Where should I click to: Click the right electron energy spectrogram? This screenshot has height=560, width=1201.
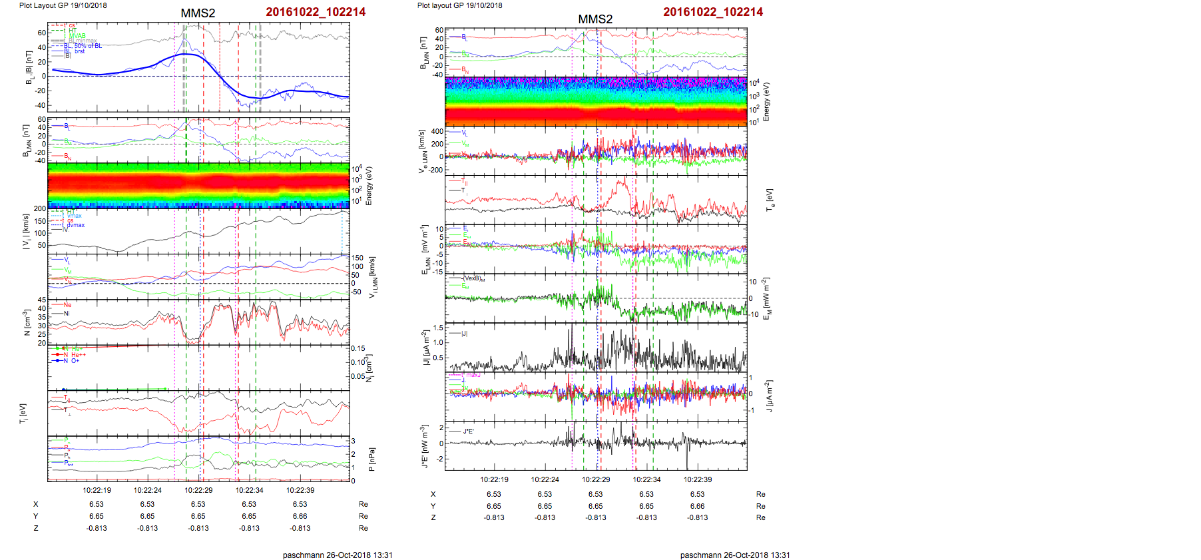[x=595, y=101]
